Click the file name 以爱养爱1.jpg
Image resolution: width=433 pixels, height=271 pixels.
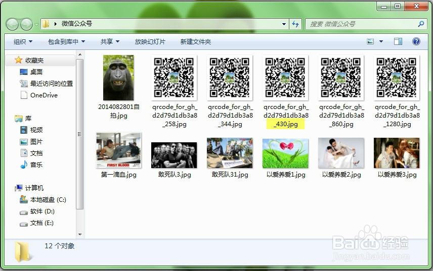point(286,175)
